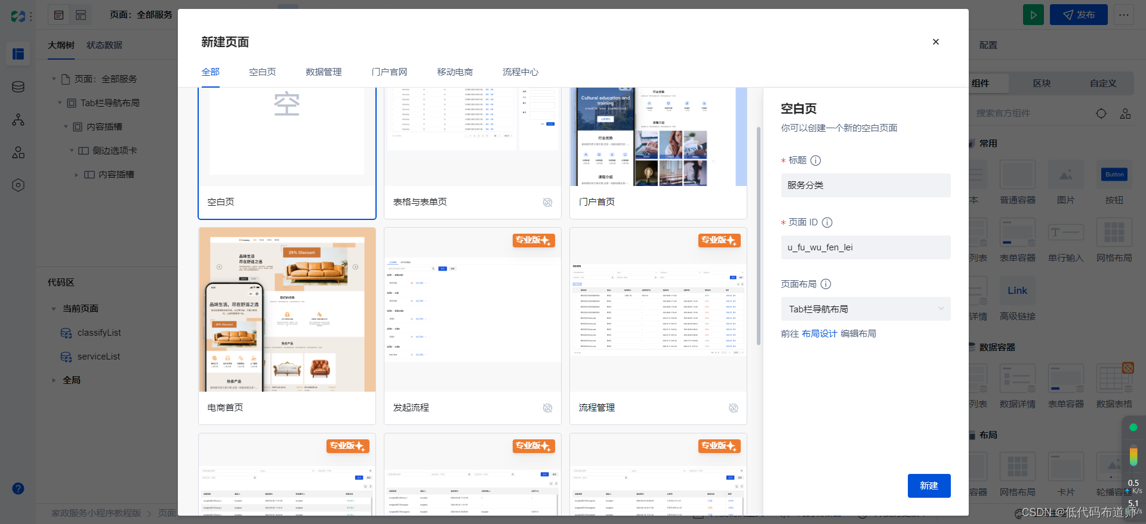The height and width of the screenshot is (524, 1146).
Task: Switch to the 自定义 tab in right panel
Action: 1102,83
